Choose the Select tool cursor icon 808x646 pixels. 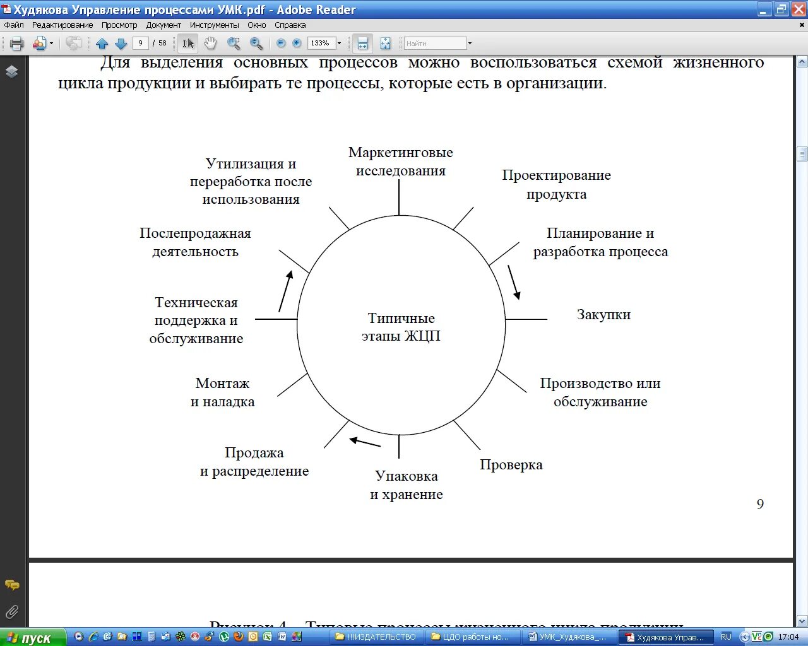(188, 44)
